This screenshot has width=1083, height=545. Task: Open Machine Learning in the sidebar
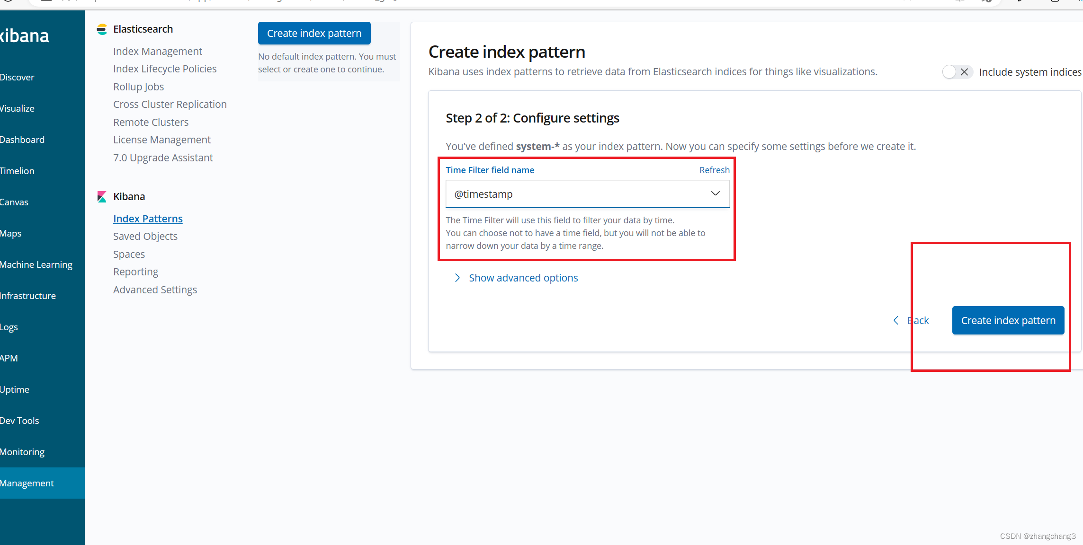36,264
